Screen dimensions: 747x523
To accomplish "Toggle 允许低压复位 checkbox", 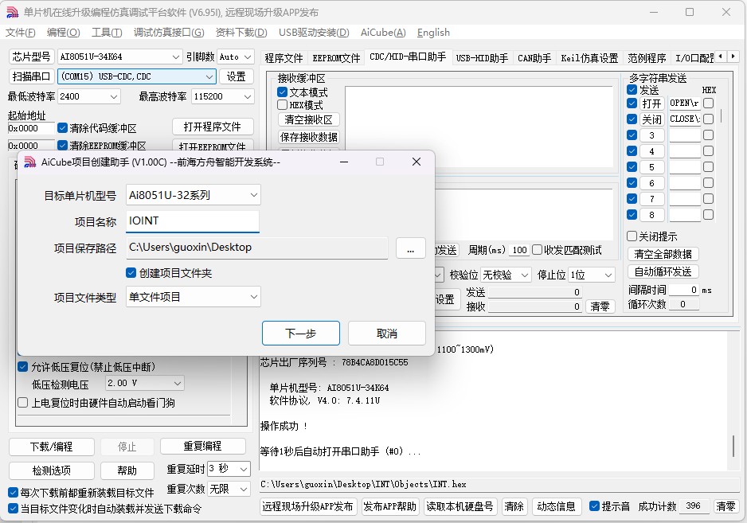I will coord(22,367).
